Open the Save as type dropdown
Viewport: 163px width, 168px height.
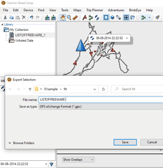pyautogui.click(x=101, y=107)
